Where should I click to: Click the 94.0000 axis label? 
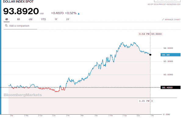click(168, 48)
